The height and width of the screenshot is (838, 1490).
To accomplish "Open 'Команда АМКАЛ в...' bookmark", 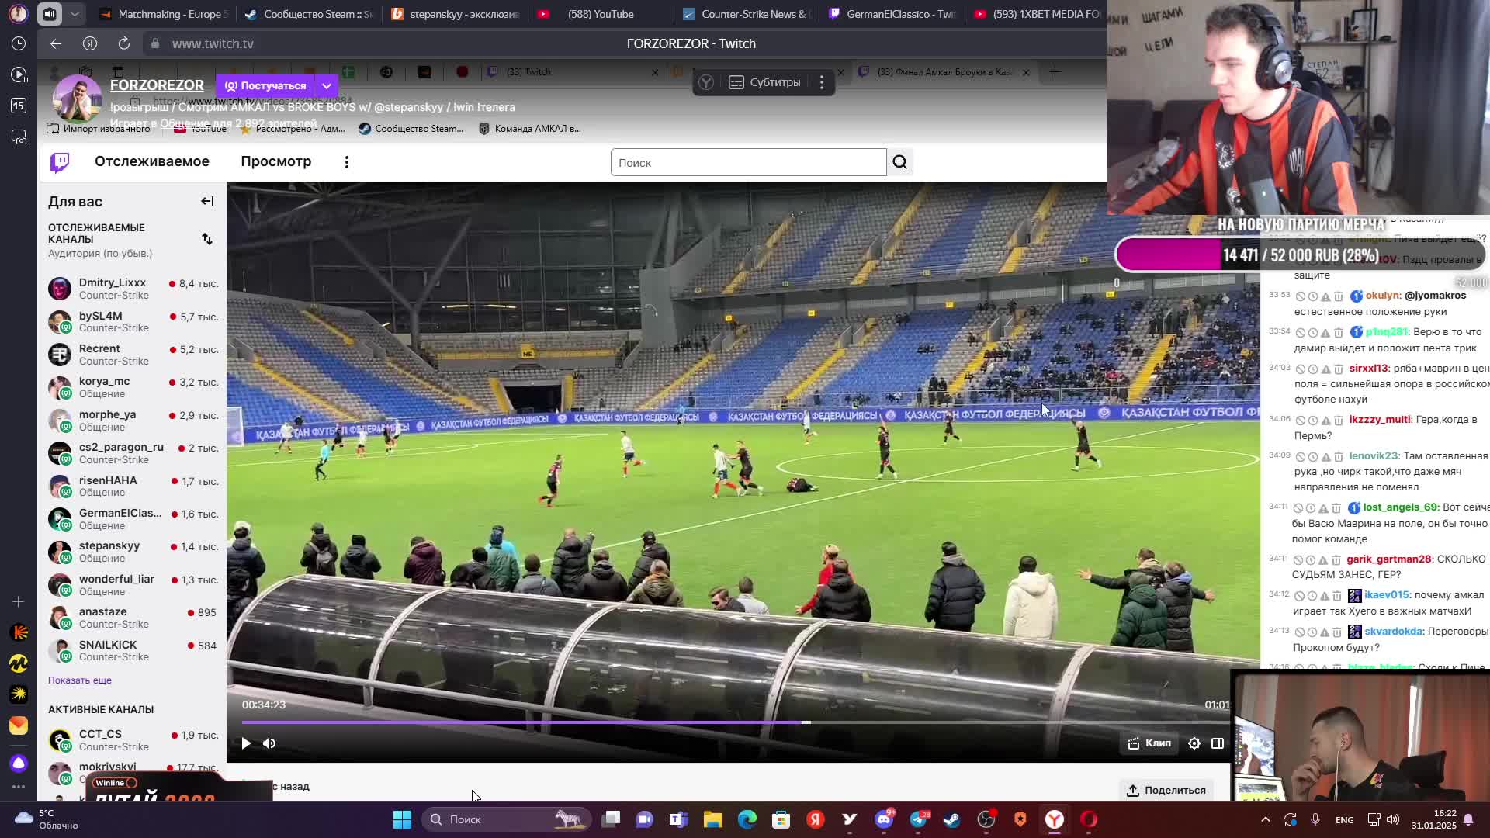I will pyautogui.click(x=530, y=129).
